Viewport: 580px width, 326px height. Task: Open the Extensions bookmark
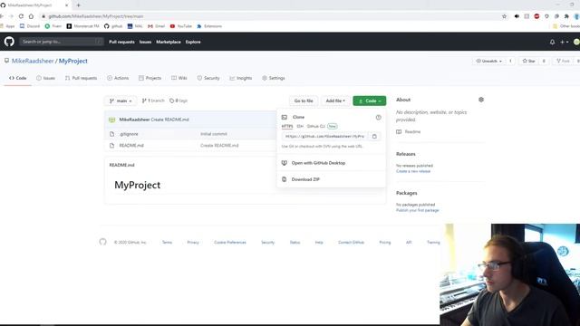point(209,26)
